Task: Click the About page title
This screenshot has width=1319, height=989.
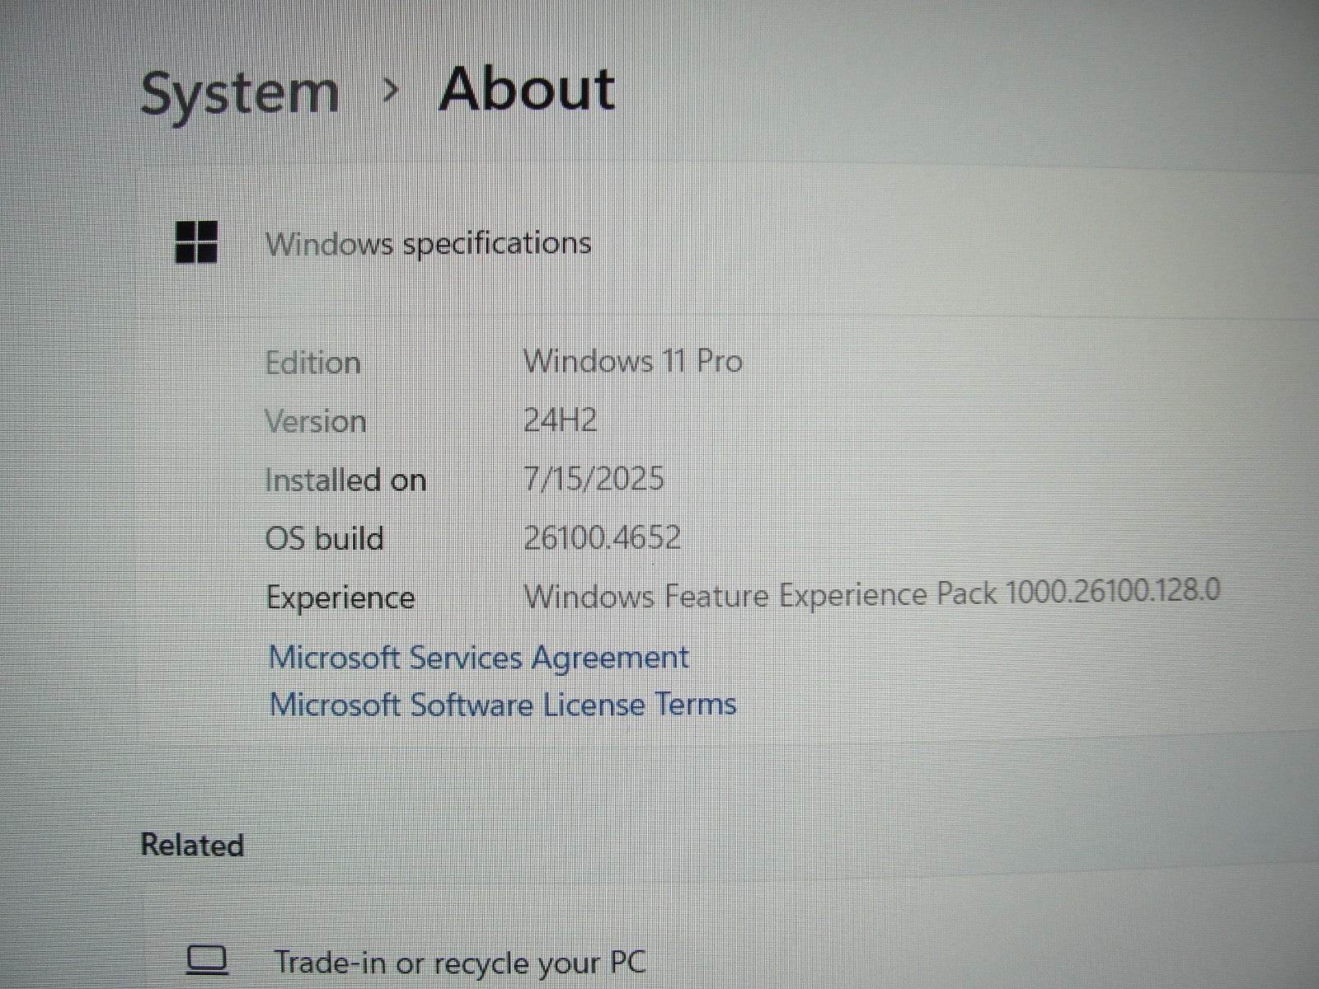Action: tap(527, 89)
